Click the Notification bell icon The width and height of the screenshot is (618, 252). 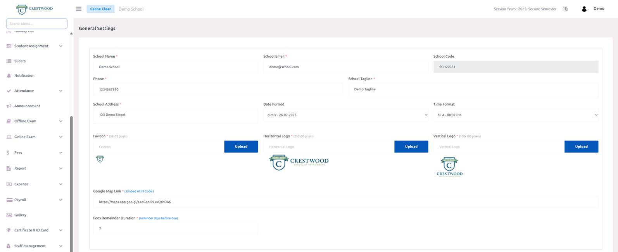pyautogui.click(x=9, y=76)
